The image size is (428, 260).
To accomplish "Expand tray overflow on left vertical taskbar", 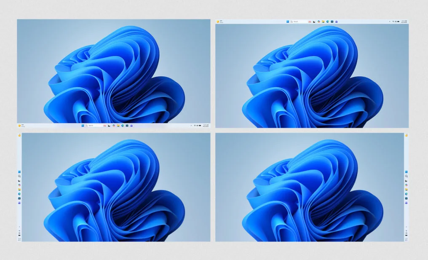I will pyautogui.click(x=19, y=227).
